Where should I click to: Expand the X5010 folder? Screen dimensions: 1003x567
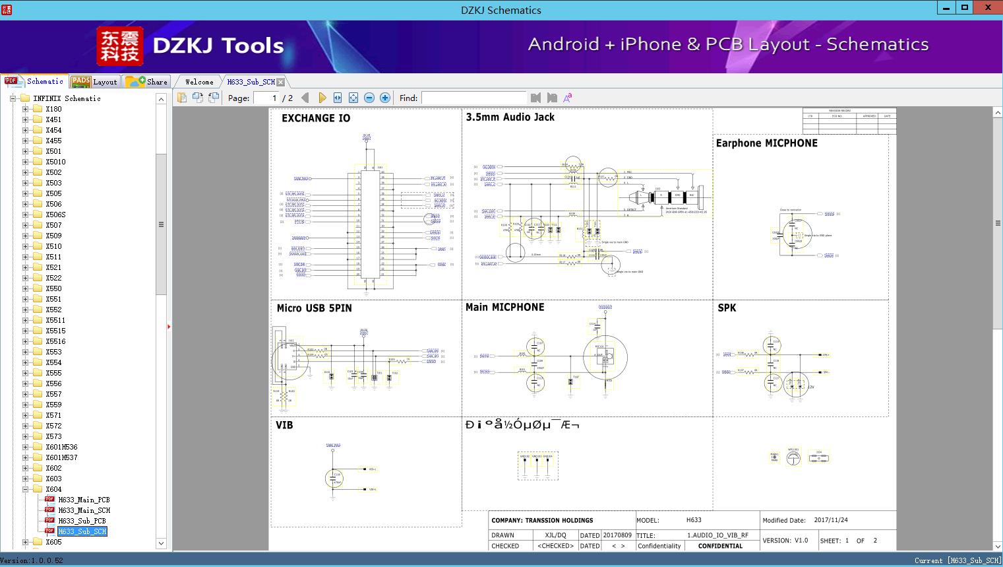pyautogui.click(x=25, y=162)
